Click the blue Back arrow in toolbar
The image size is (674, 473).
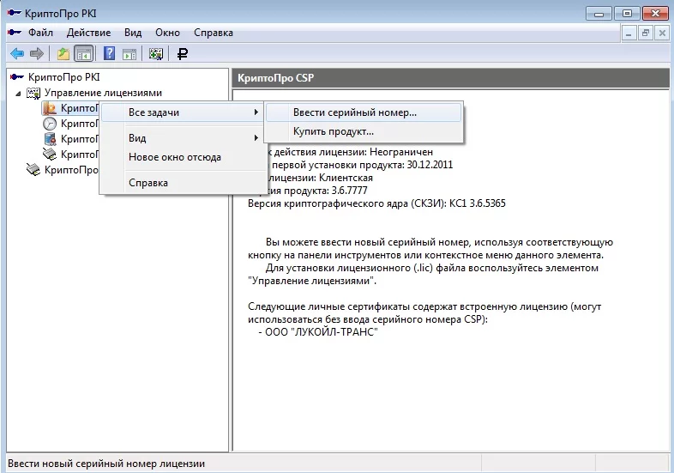17,54
